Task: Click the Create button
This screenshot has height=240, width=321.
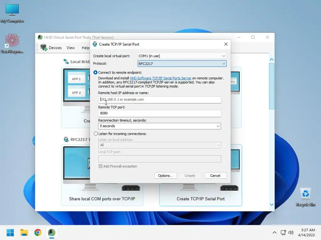Action: (190, 176)
